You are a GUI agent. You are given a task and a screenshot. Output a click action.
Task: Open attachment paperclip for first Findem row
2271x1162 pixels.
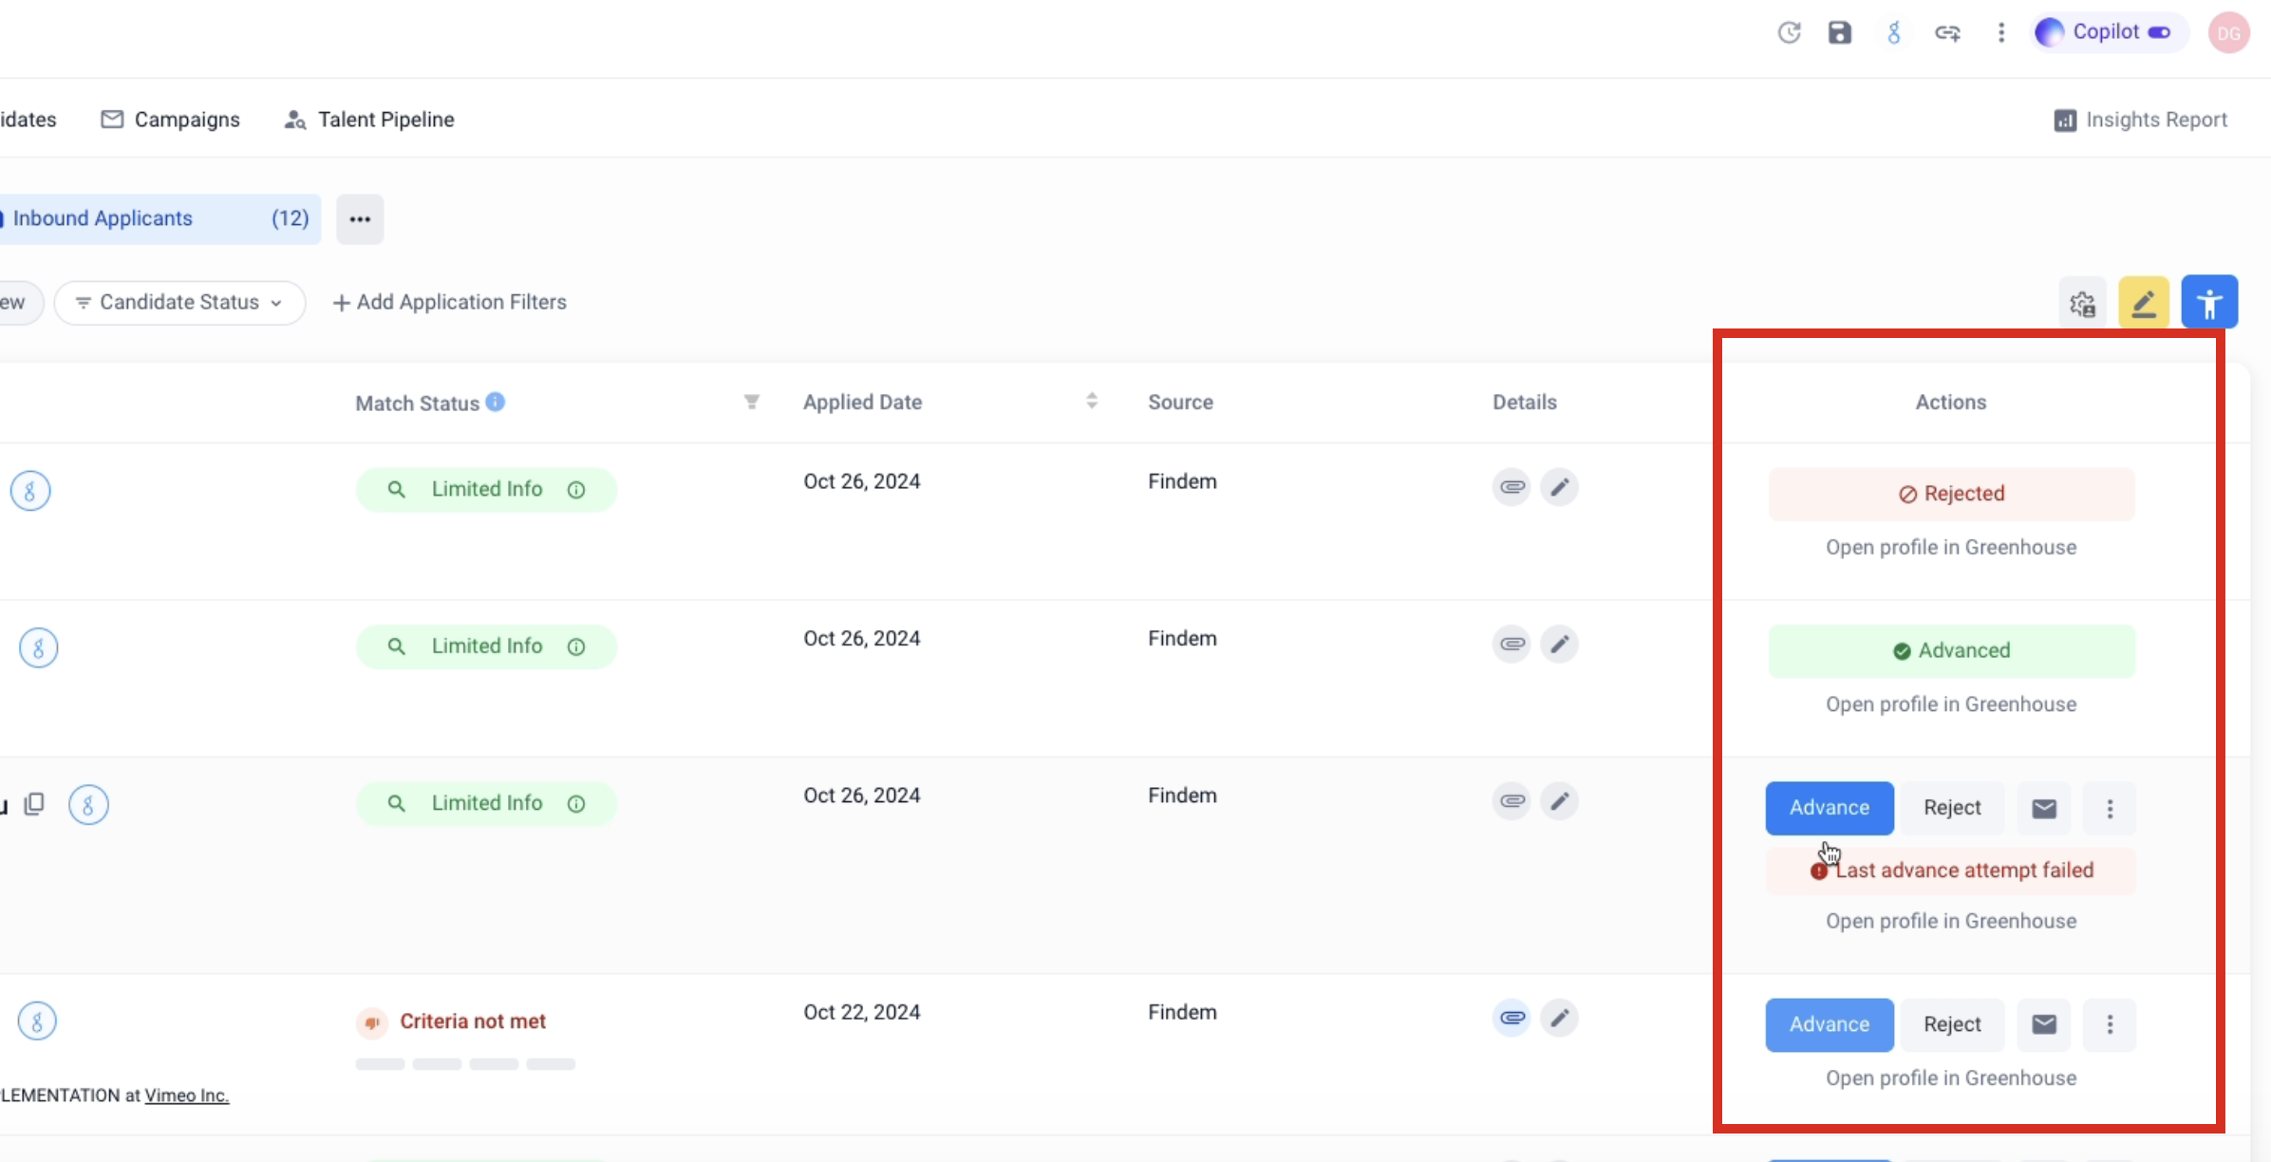[1511, 487]
